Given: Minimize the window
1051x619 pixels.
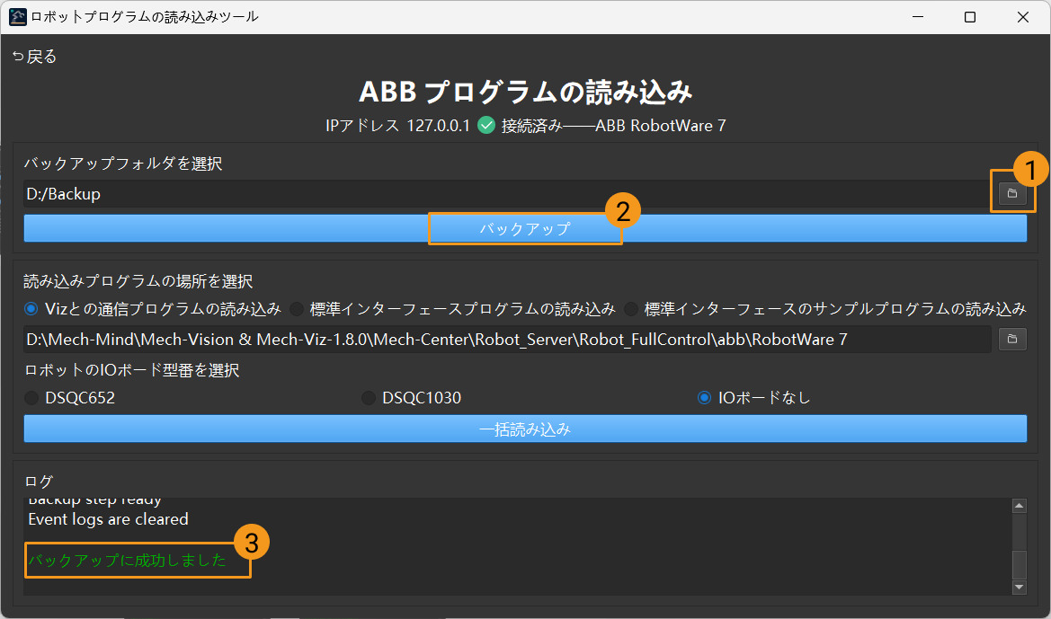Looking at the screenshot, I should (x=918, y=17).
